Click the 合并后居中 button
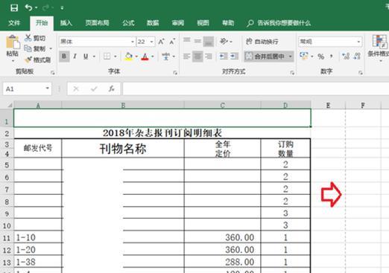The image size is (389, 273). [x=265, y=57]
